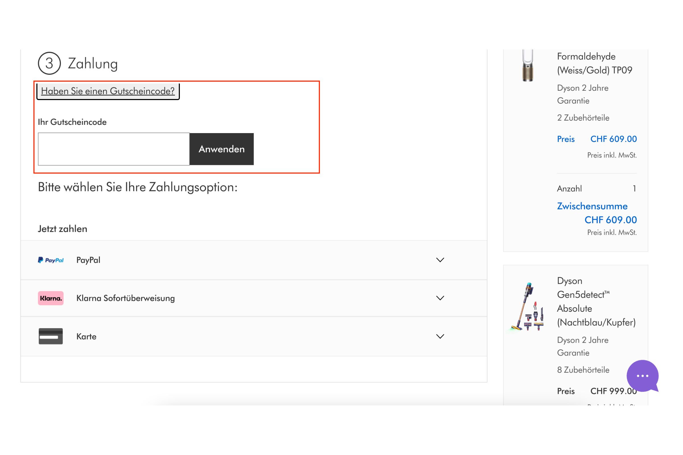The width and height of the screenshot is (683, 455).
Task: Click '8 Zubehörteile' text
Action: point(583,370)
